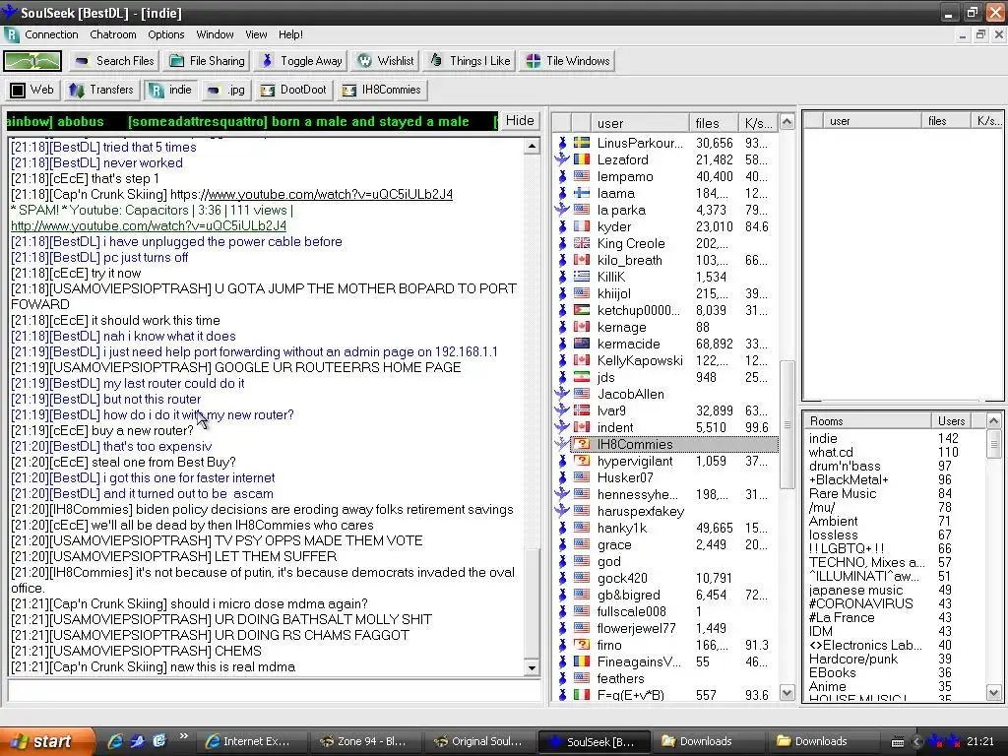Open the Chatroom menu
Screen dimensions: 1008x756
[113, 34]
